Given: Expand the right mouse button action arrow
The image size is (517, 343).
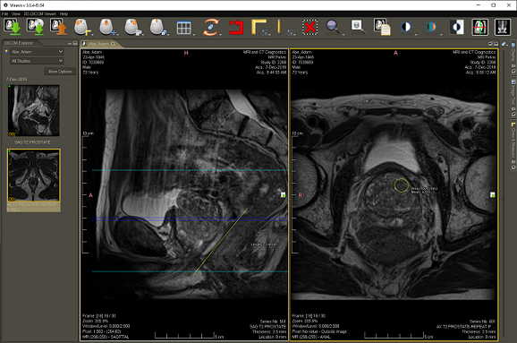Looking at the screenshot, I should click(143, 34).
